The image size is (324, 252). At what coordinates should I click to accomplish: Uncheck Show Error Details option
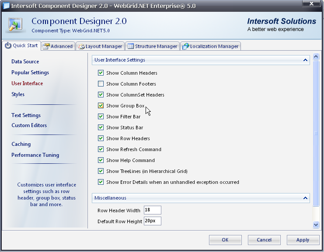coord(101,182)
